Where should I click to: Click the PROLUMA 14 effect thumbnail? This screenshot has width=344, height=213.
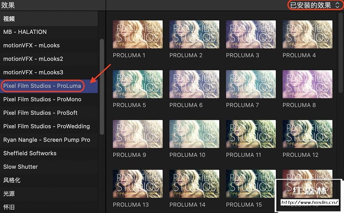pos(194,184)
